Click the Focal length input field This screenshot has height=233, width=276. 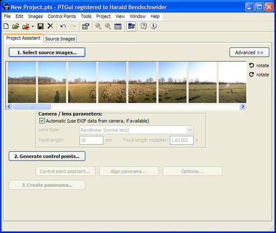[x=91, y=140]
